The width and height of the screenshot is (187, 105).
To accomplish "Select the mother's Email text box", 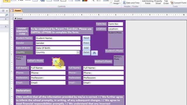I will [103, 83].
